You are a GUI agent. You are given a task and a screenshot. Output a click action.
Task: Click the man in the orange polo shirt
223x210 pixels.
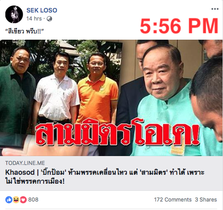(98, 89)
